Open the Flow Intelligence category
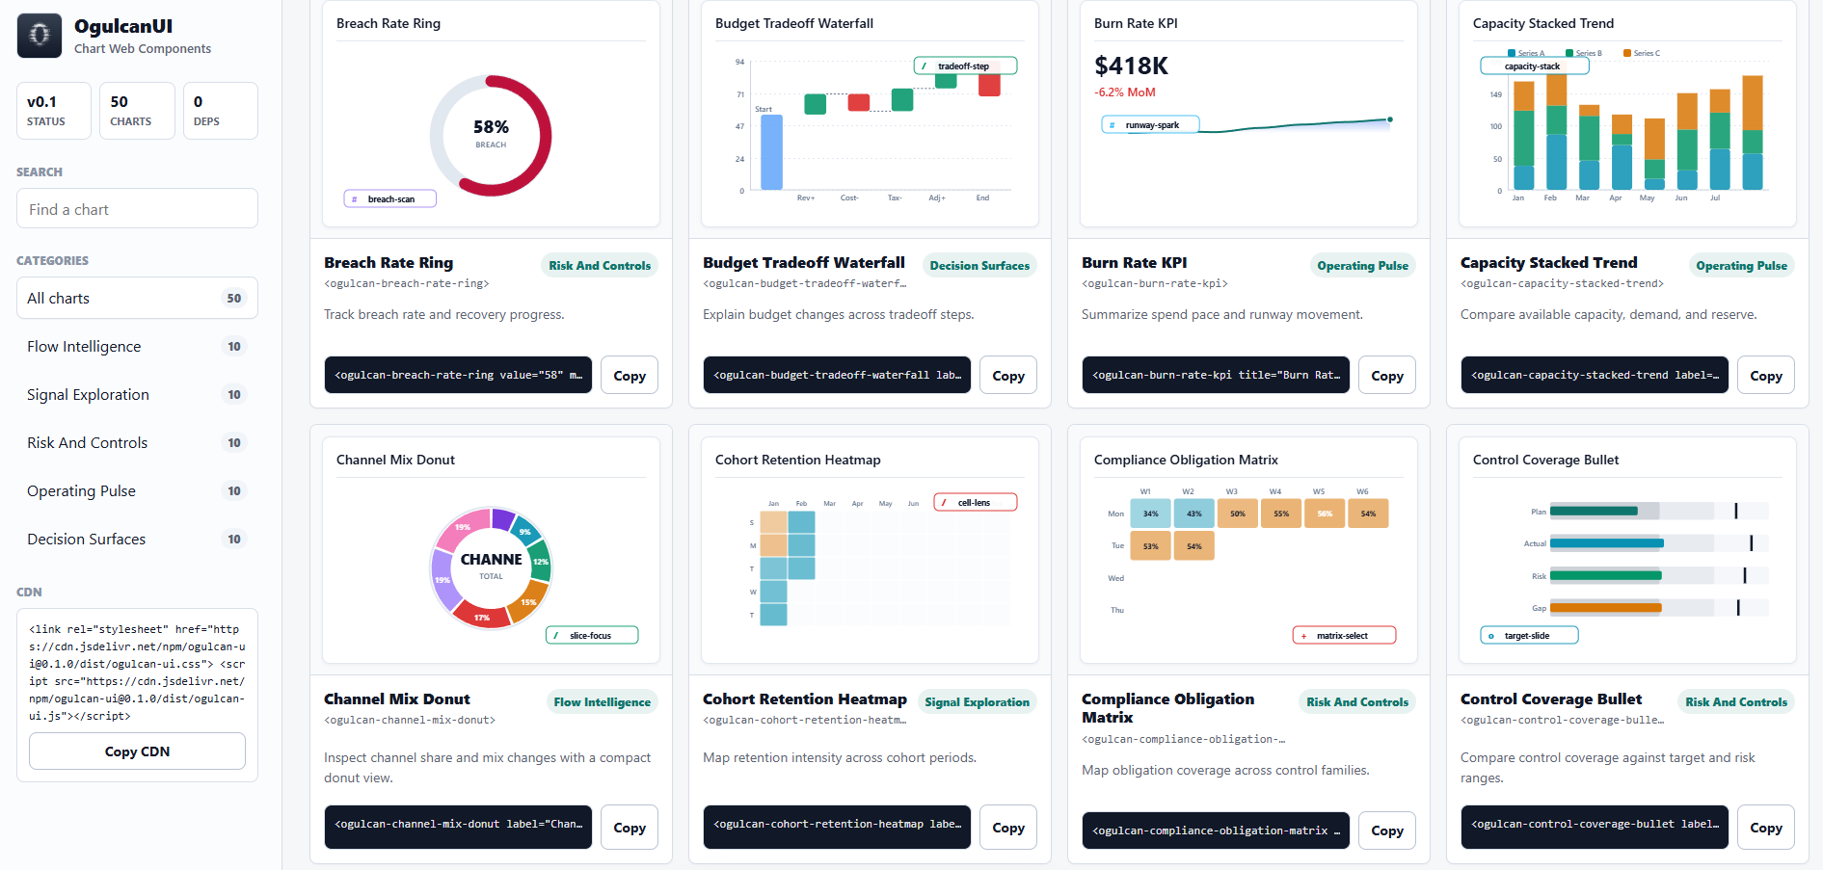 point(137,346)
